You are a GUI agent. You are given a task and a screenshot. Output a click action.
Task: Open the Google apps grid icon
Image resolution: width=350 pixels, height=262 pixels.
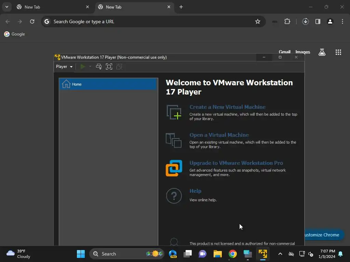coord(338,52)
